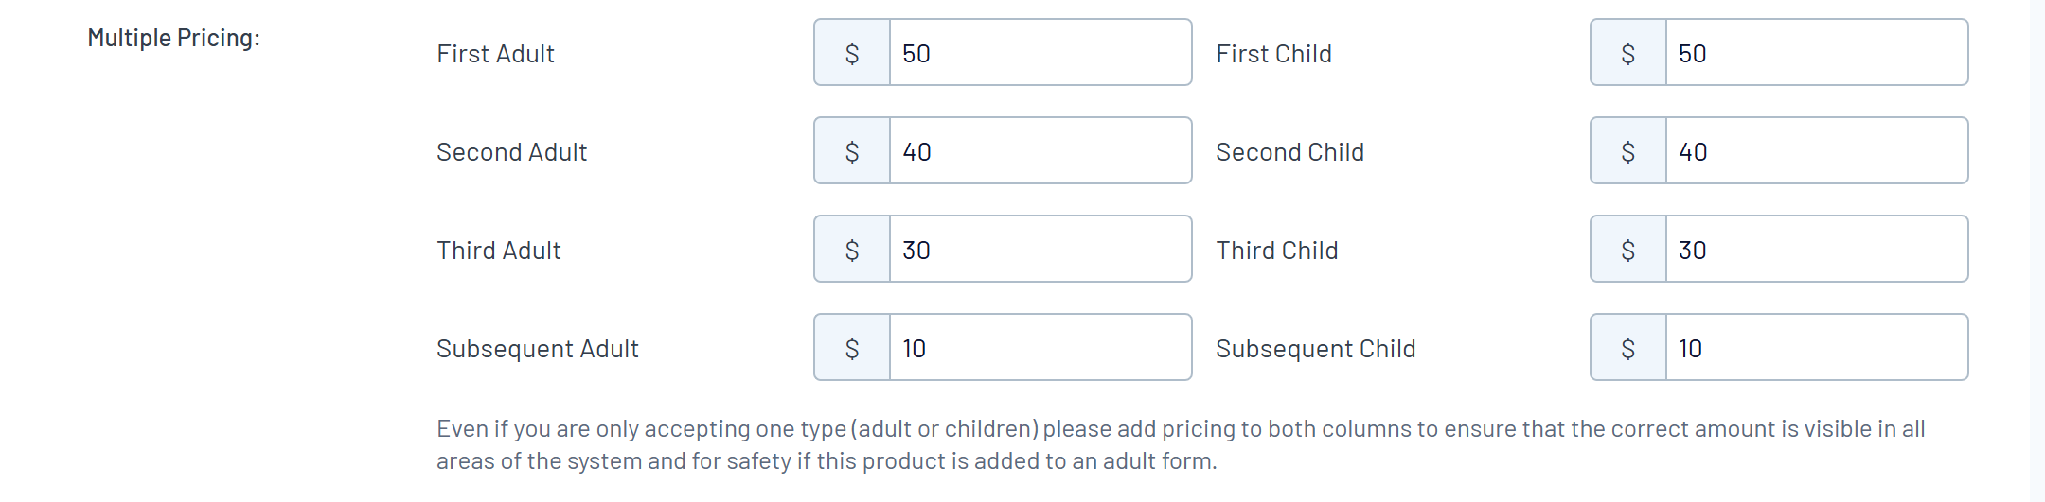Edit the Second Adult price input
Screen dimensions: 2045x502
tap(1040, 151)
